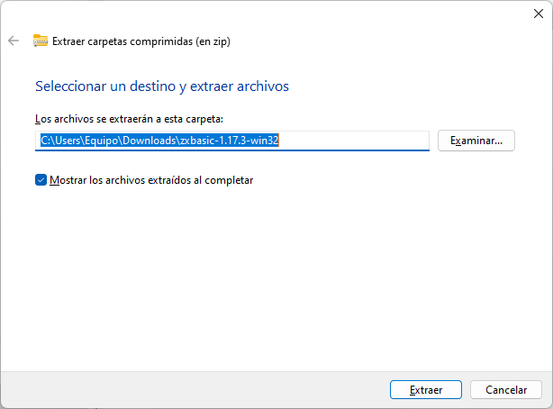Uncheck Mostrar los archivos extraídos checkbox
Image resolution: width=553 pixels, height=409 pixels.
tap(41, 180)
